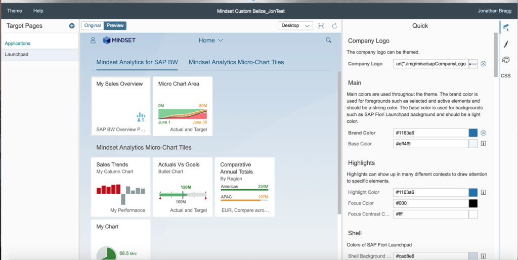Click the Brand Color blue swatch
Image resolution: width=518 pixels, height=260 pixels.
point(473,133)
